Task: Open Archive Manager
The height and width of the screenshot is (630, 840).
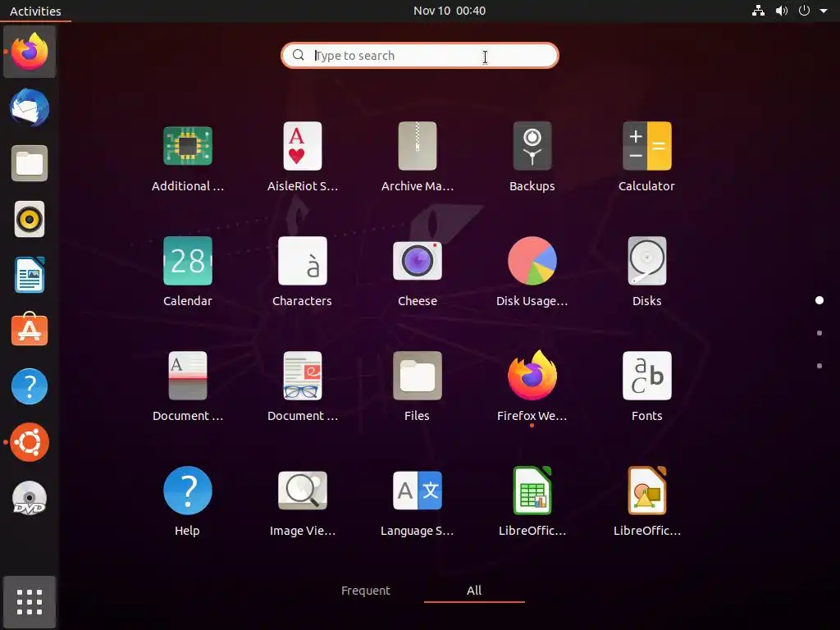Action: (x=418, y=146)
